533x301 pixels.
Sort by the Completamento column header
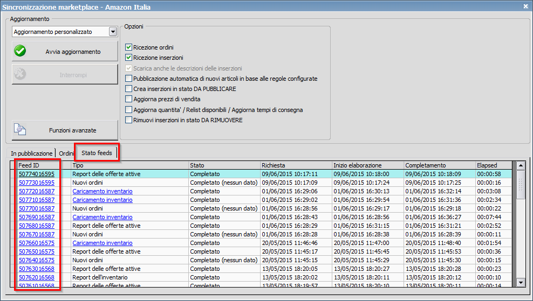pos(440,165)
